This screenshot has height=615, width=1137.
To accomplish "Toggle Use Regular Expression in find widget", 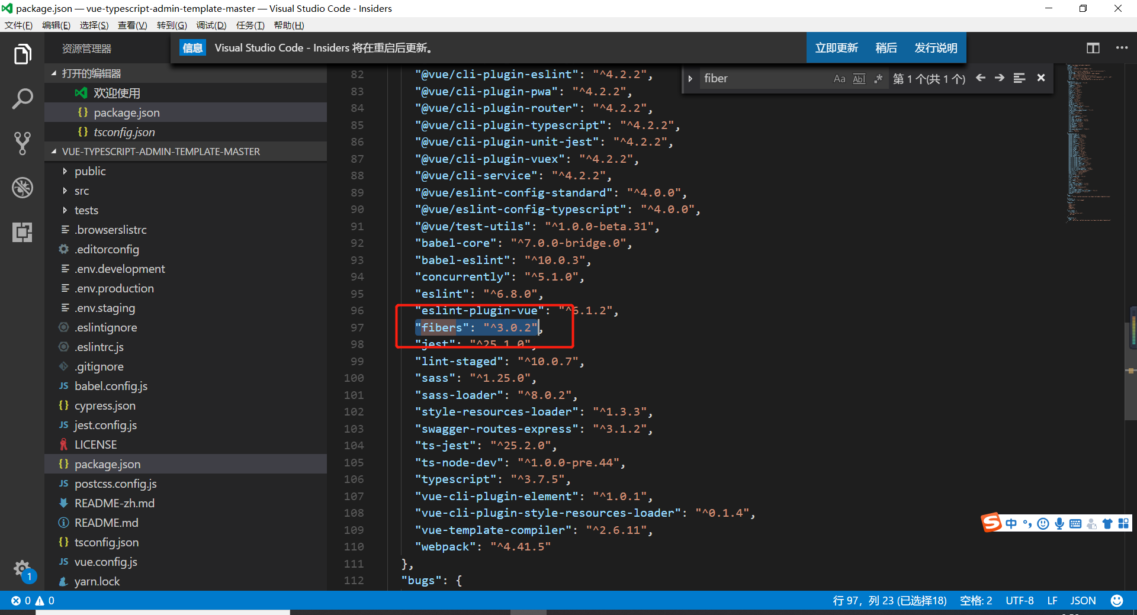I will [878, 79].
